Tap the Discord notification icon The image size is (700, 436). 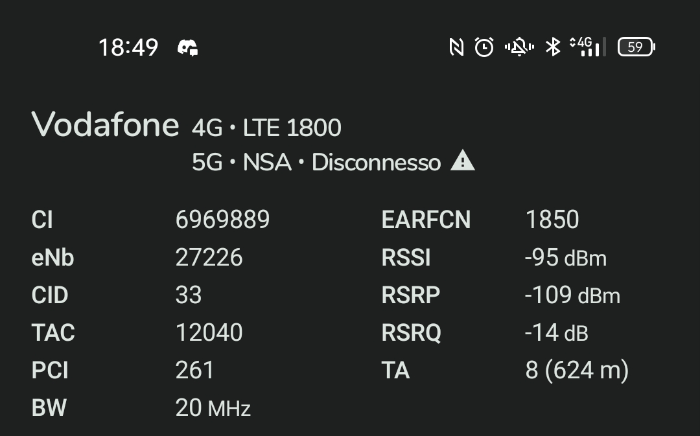187,48
